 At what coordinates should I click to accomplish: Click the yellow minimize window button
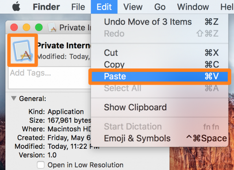tap(26, 28)
